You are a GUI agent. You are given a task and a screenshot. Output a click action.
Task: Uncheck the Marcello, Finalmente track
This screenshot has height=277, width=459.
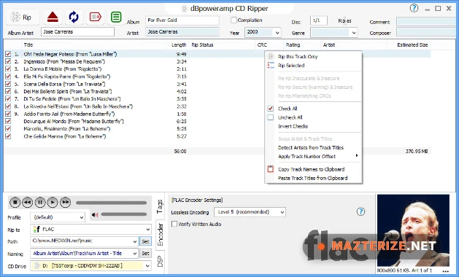[x=8, y=129]
